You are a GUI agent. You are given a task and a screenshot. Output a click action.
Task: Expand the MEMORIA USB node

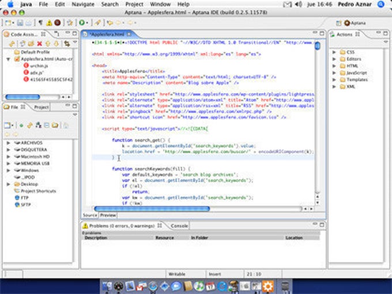tap(8, 164)
